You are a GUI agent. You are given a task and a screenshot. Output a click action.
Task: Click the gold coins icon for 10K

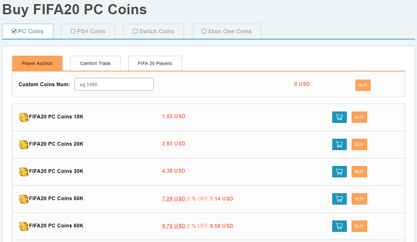point(23,117)
